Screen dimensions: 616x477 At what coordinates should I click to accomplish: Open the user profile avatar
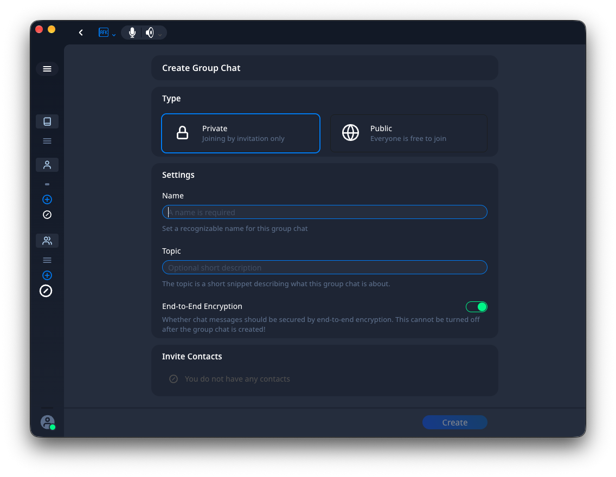click(x=48, y=422)
